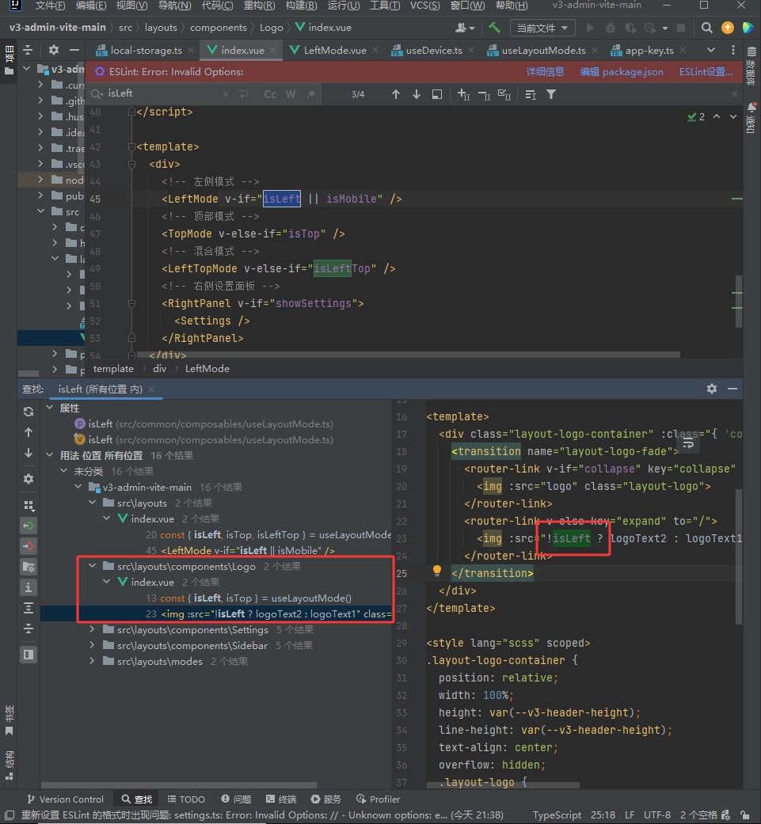Toggle soft wrap icon in preview
Image resolution: width=761 pixels, height=824 pixels.
click(688, 445)
